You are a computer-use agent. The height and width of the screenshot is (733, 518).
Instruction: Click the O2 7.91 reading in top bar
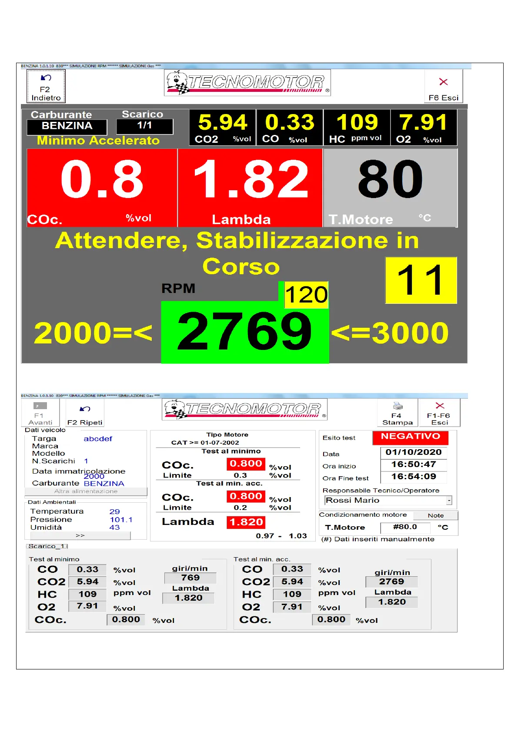pos(424,127)
